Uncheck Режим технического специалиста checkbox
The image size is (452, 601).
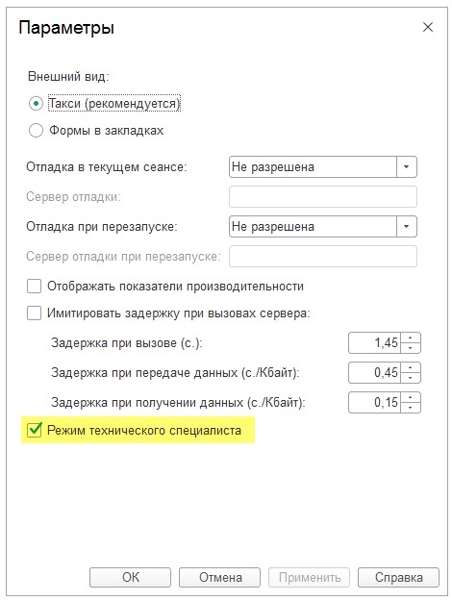pyautogui.click(x=34, y=430)
